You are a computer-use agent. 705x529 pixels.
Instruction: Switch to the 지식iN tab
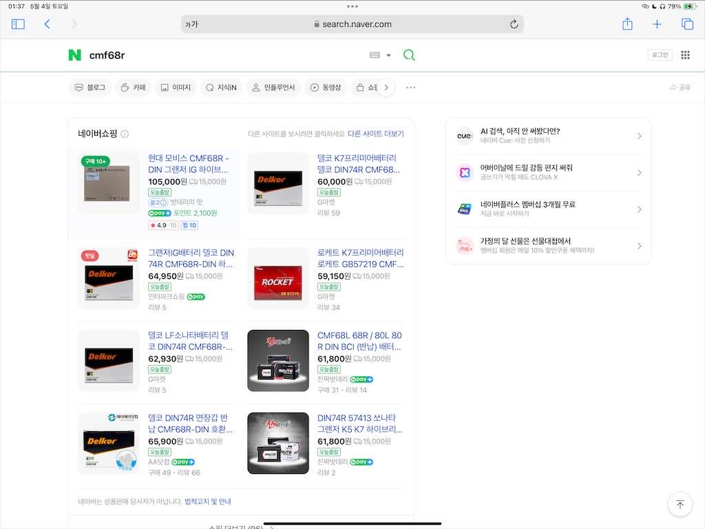point(221,87)
